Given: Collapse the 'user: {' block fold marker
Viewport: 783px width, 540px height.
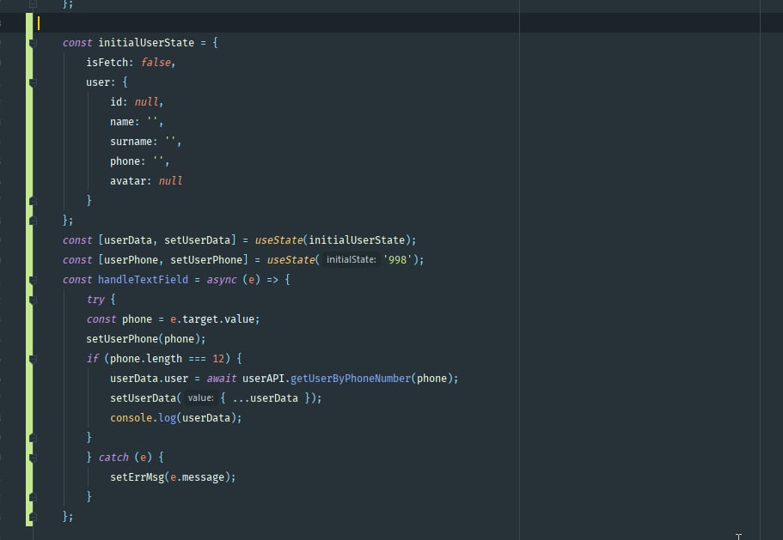Looking at the screenshot, I should (x=33, y=82).
